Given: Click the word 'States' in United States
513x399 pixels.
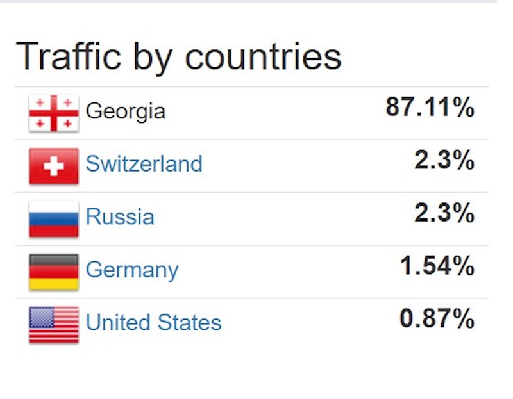Looking at the screenshot, I should click(x=189, y=323).
